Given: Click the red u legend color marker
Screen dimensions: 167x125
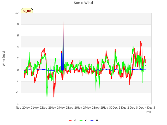Looking at the screenshot, I should [70, 120].
